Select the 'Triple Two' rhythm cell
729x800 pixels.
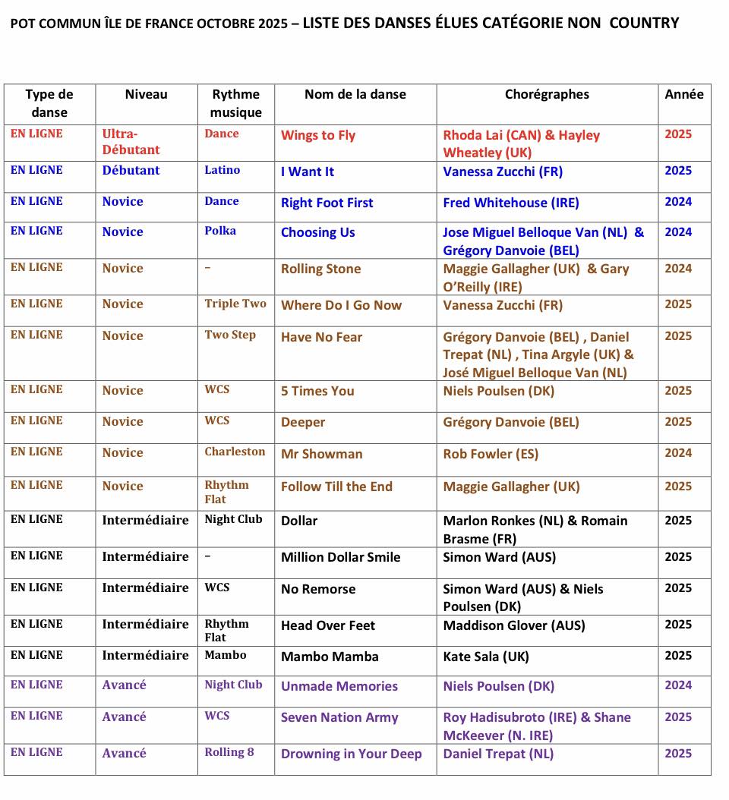click(x=235, y=304)
